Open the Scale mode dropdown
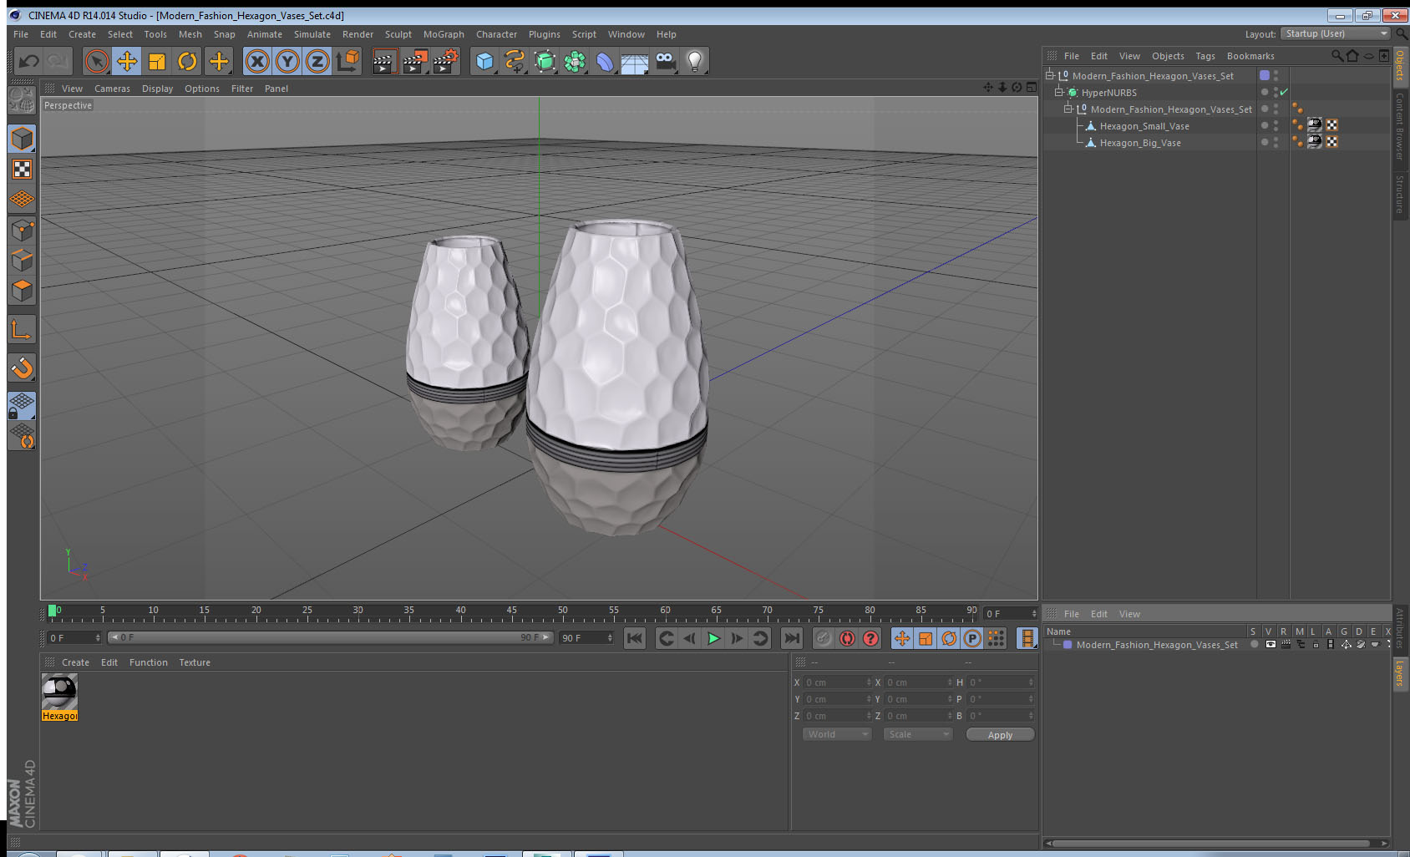Image resolution: width=1410 pixels, height=857 pixels. pos(918,734)
